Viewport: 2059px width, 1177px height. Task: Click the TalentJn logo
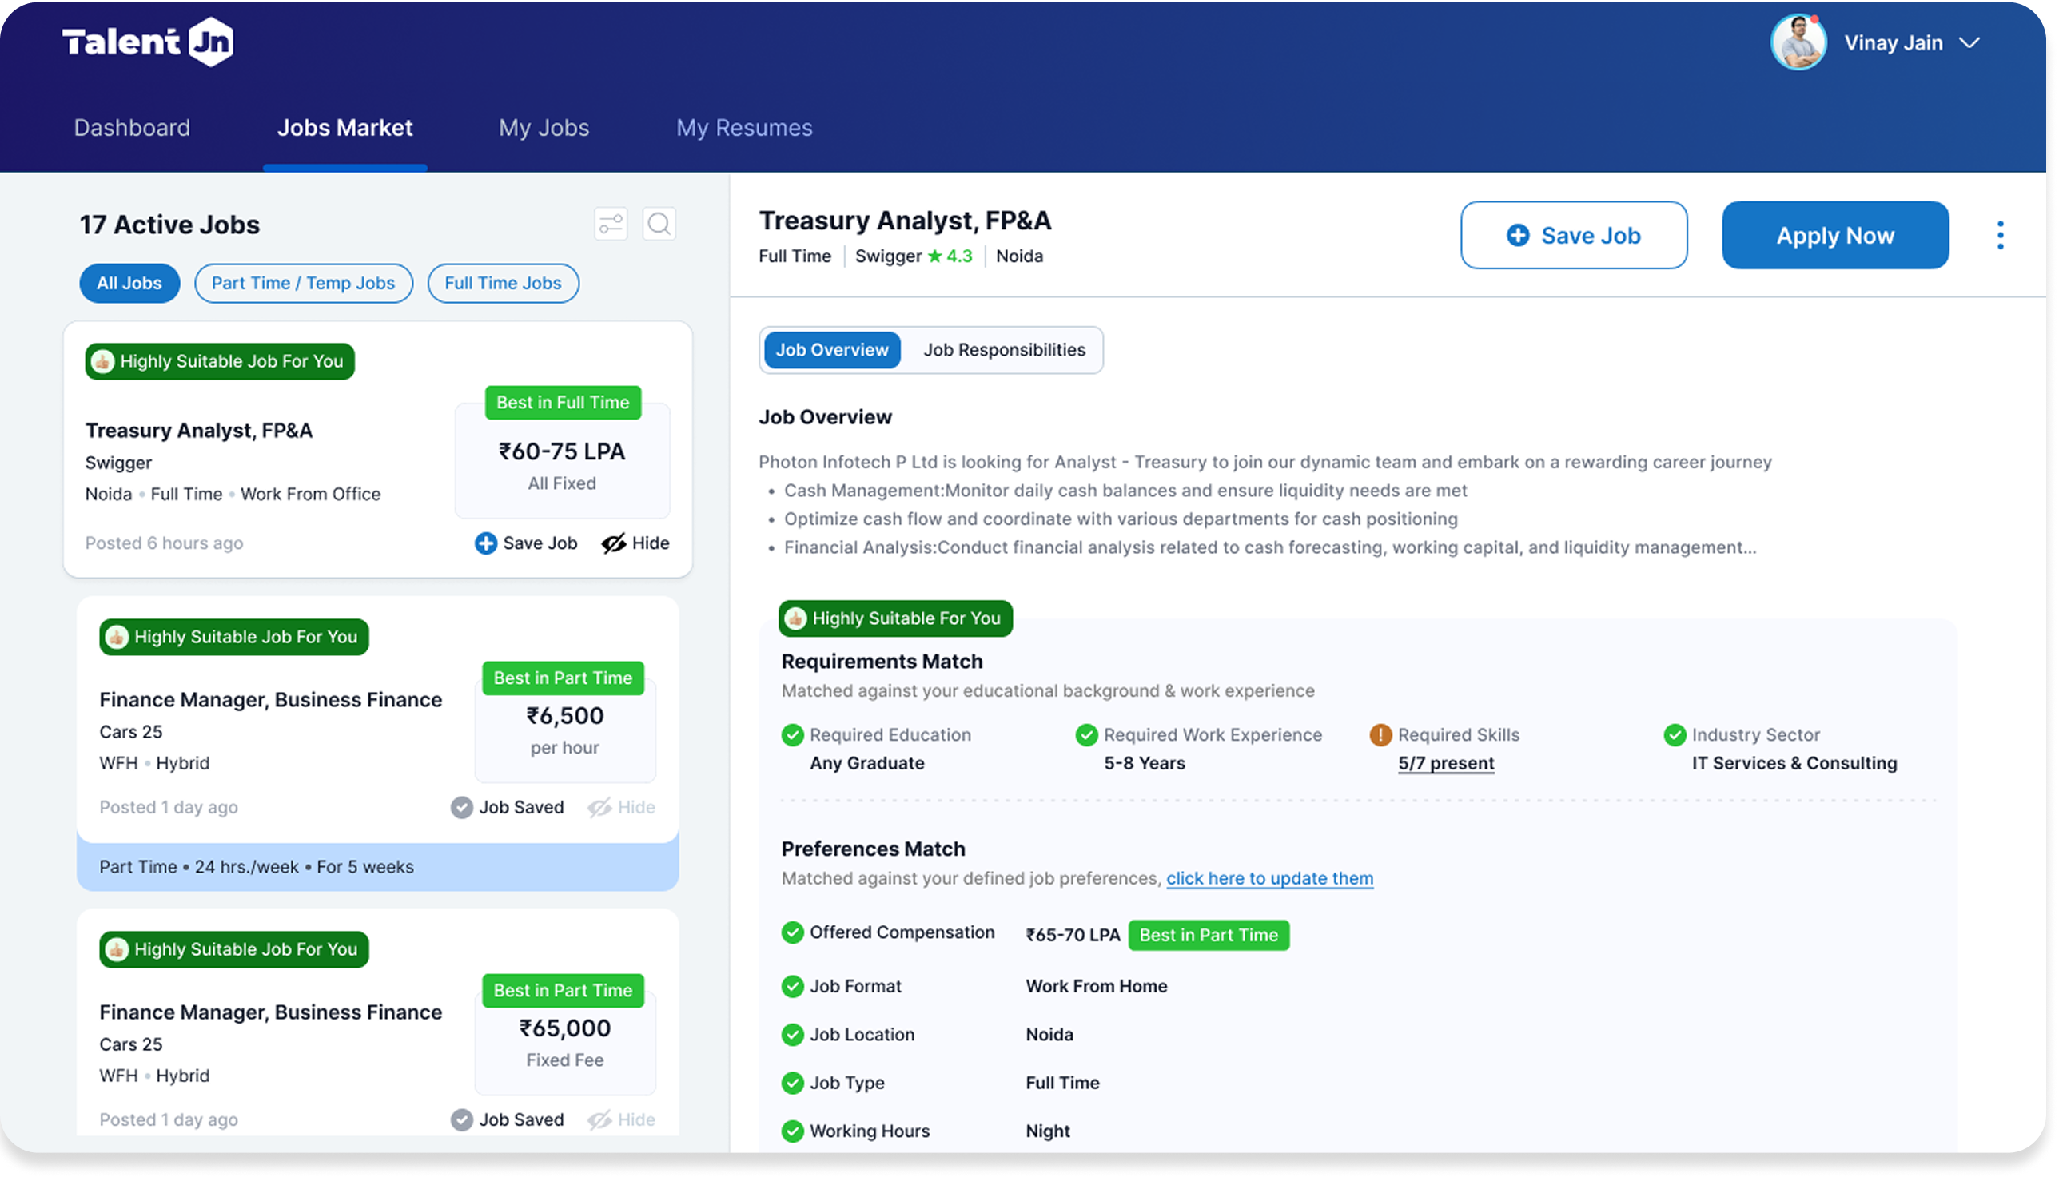[148, 42]
